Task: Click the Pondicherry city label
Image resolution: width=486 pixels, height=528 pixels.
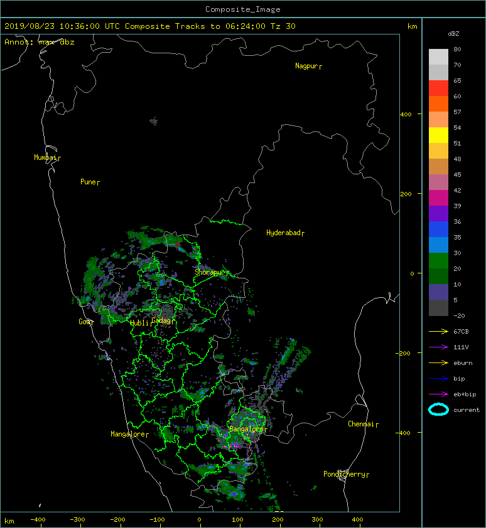Action: 346,475
